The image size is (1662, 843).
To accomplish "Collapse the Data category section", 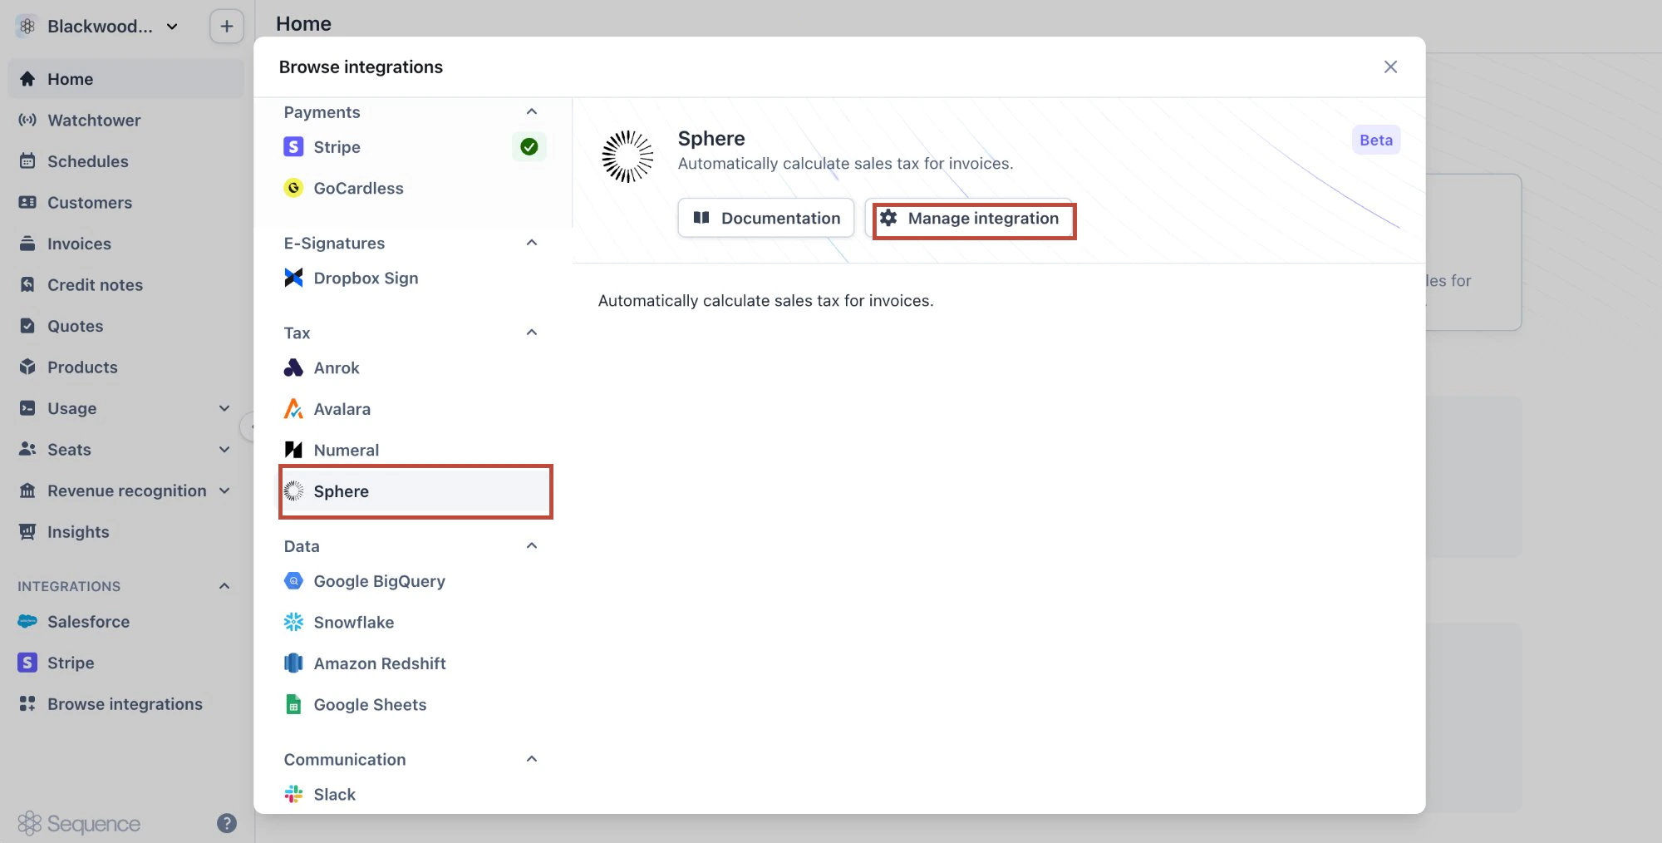I will click(532, 545).
